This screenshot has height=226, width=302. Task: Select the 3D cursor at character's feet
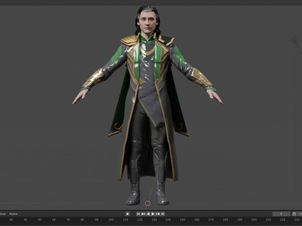point(148,203)
